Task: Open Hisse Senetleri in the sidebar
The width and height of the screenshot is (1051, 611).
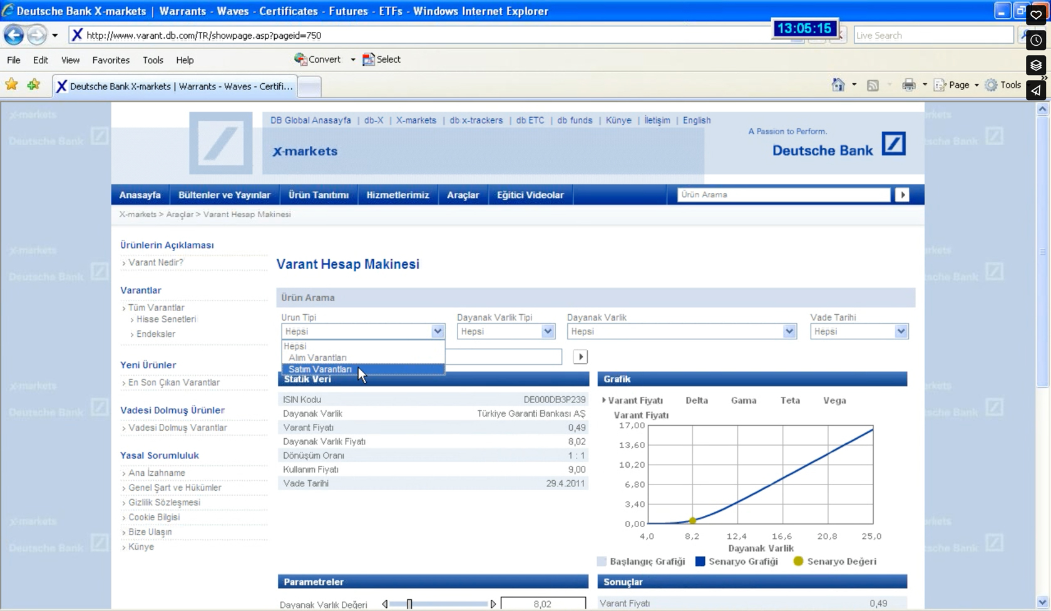Action: pos(166,319)
